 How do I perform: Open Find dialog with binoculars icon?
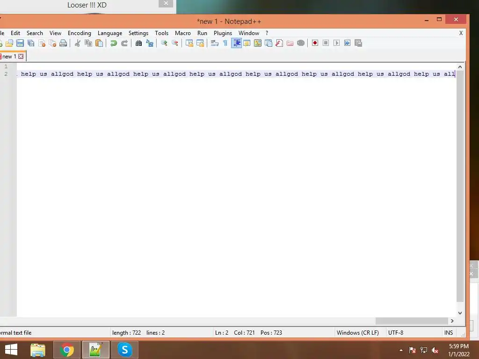[x=138, y=43]
